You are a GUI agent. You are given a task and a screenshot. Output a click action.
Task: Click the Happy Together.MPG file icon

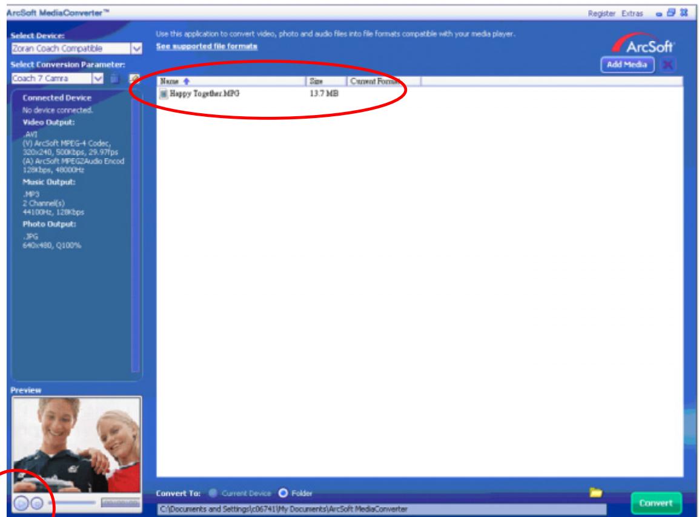click(164, 94)
